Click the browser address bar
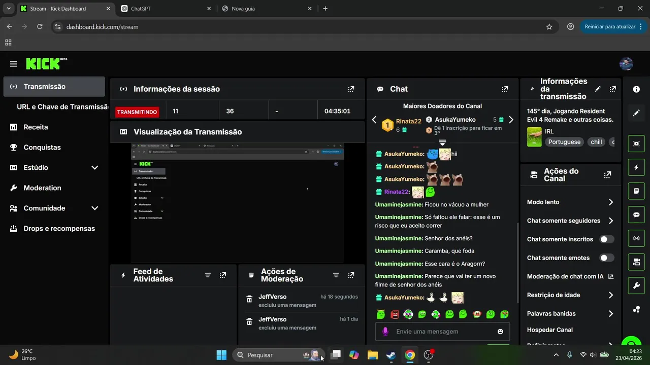The width and height of the screenshot is (650, 365). pyautogui.click(x=305, y=27)
